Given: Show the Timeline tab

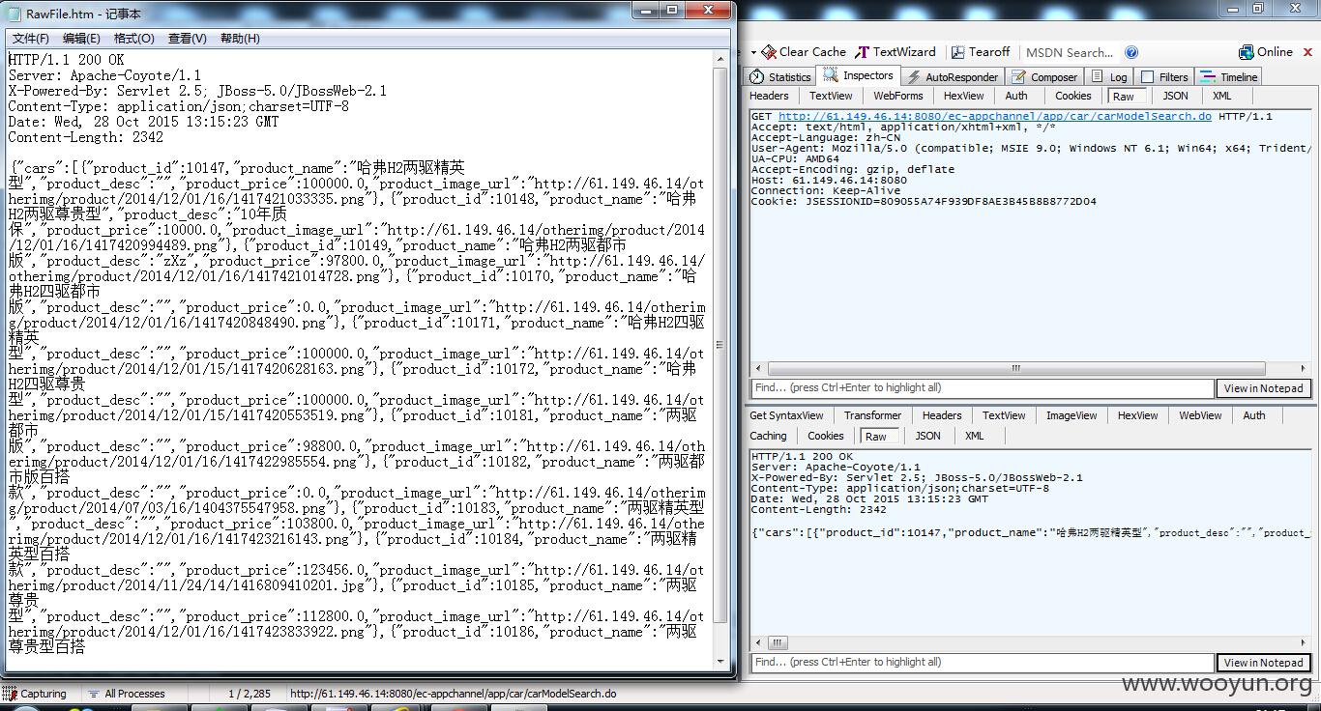Looking at the screenshot, I should pyautogui.click(x=1230, y=77).
